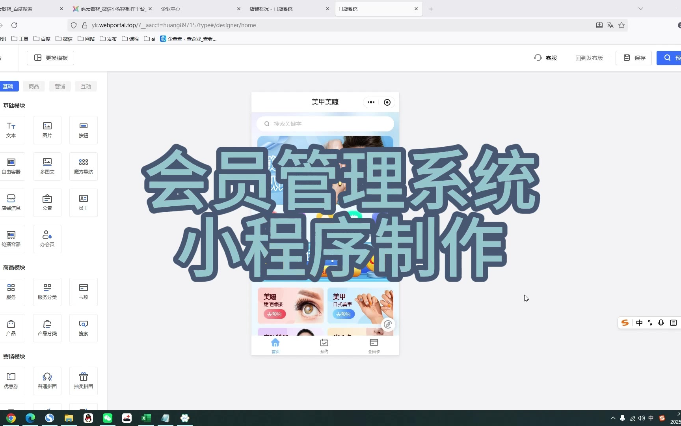
Task: Click 回到发布版 link
Action: [x=589, y=58]
